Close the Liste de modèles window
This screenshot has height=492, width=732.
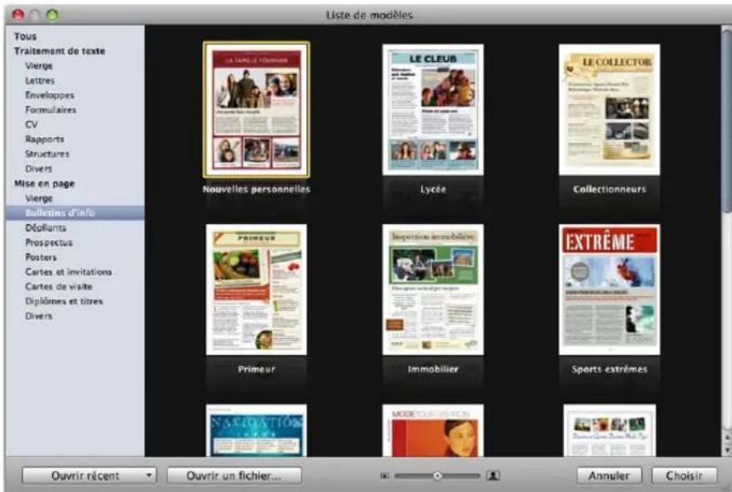pyautogui.click(x=18, y=15)
